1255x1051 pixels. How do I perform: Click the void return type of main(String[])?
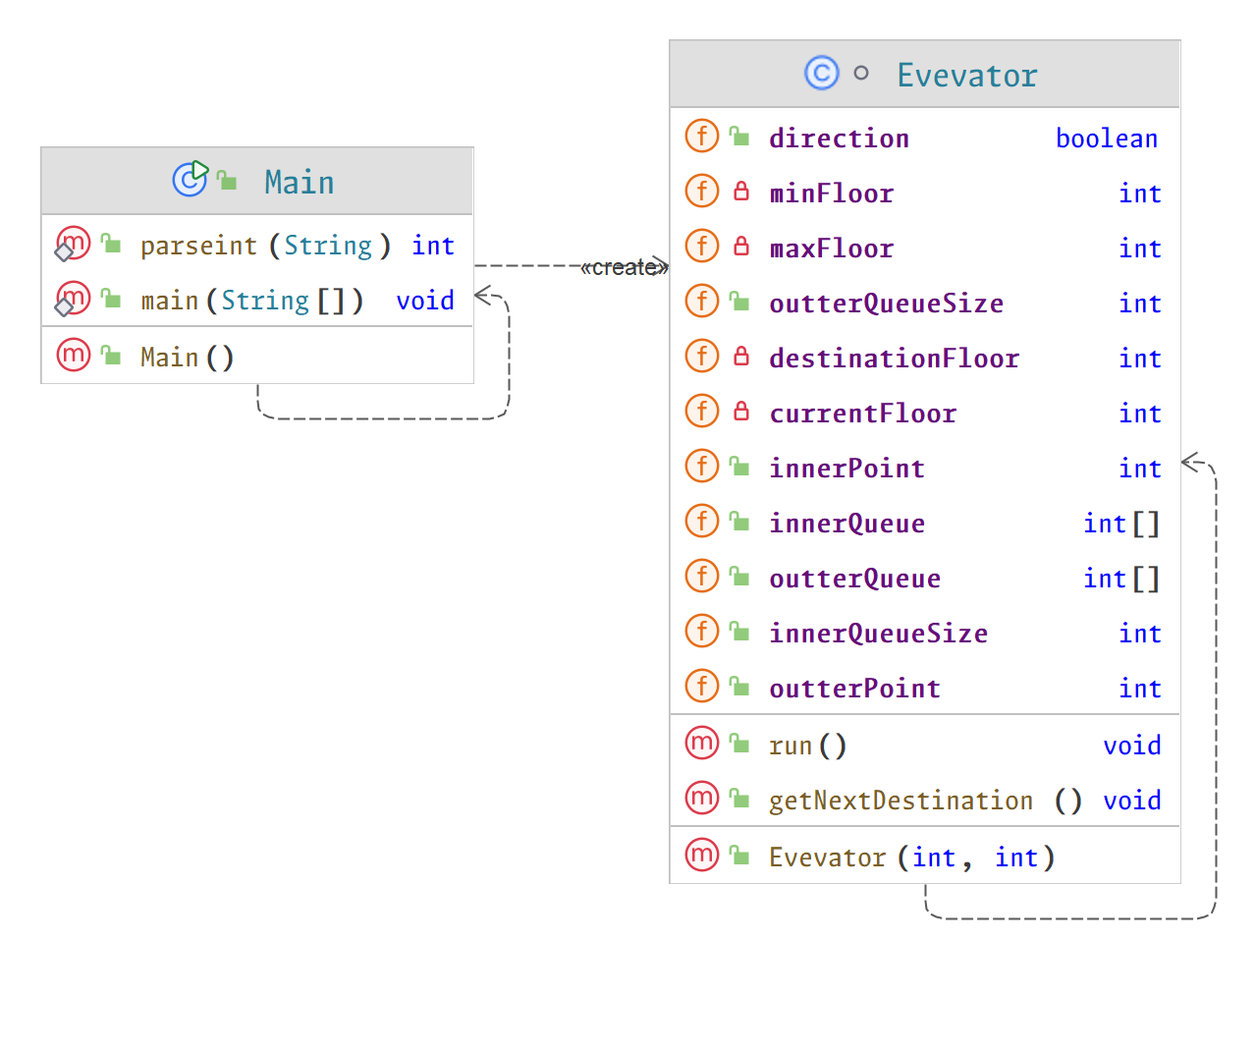click(425, 301)
